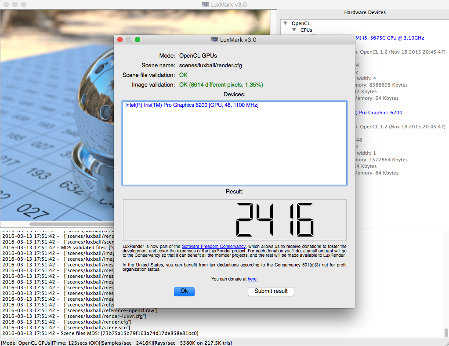Click the window resize grip in status bar
Screen dimensions: 449x346
click(x=446, y=343)
